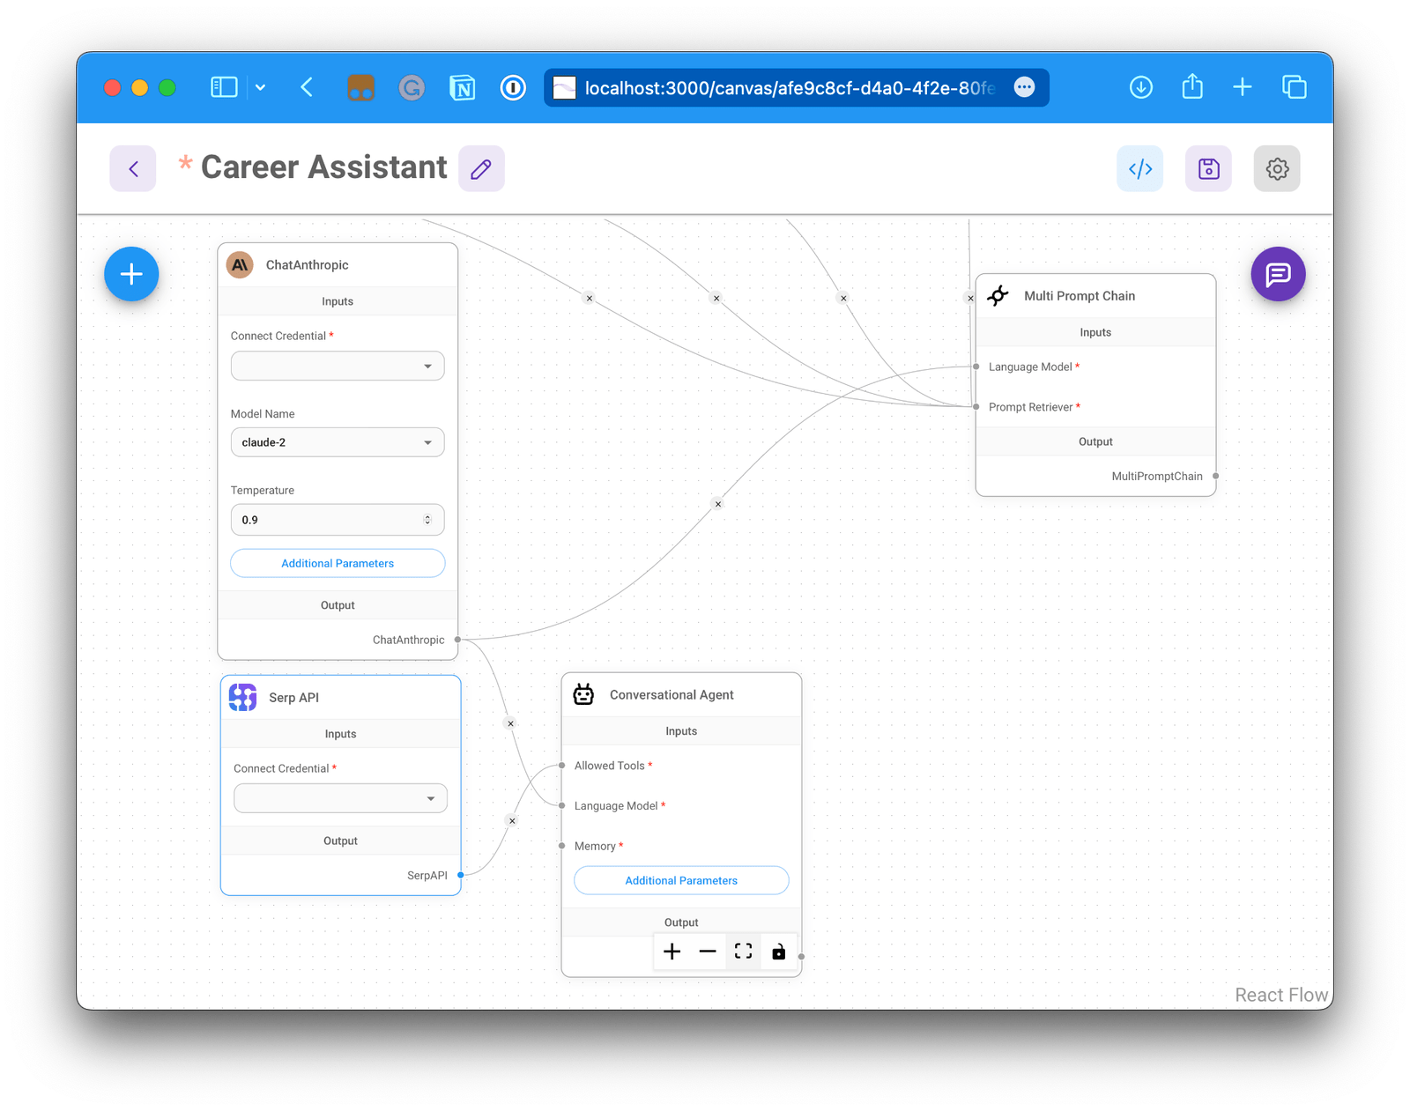Zoom in using the canvas controls
1410x1111 pixels.
pos(672,952)
